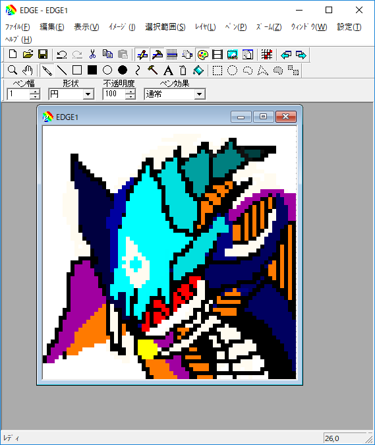
Task: Open the 編集(E) menu
Action: [x=52, y=27]
